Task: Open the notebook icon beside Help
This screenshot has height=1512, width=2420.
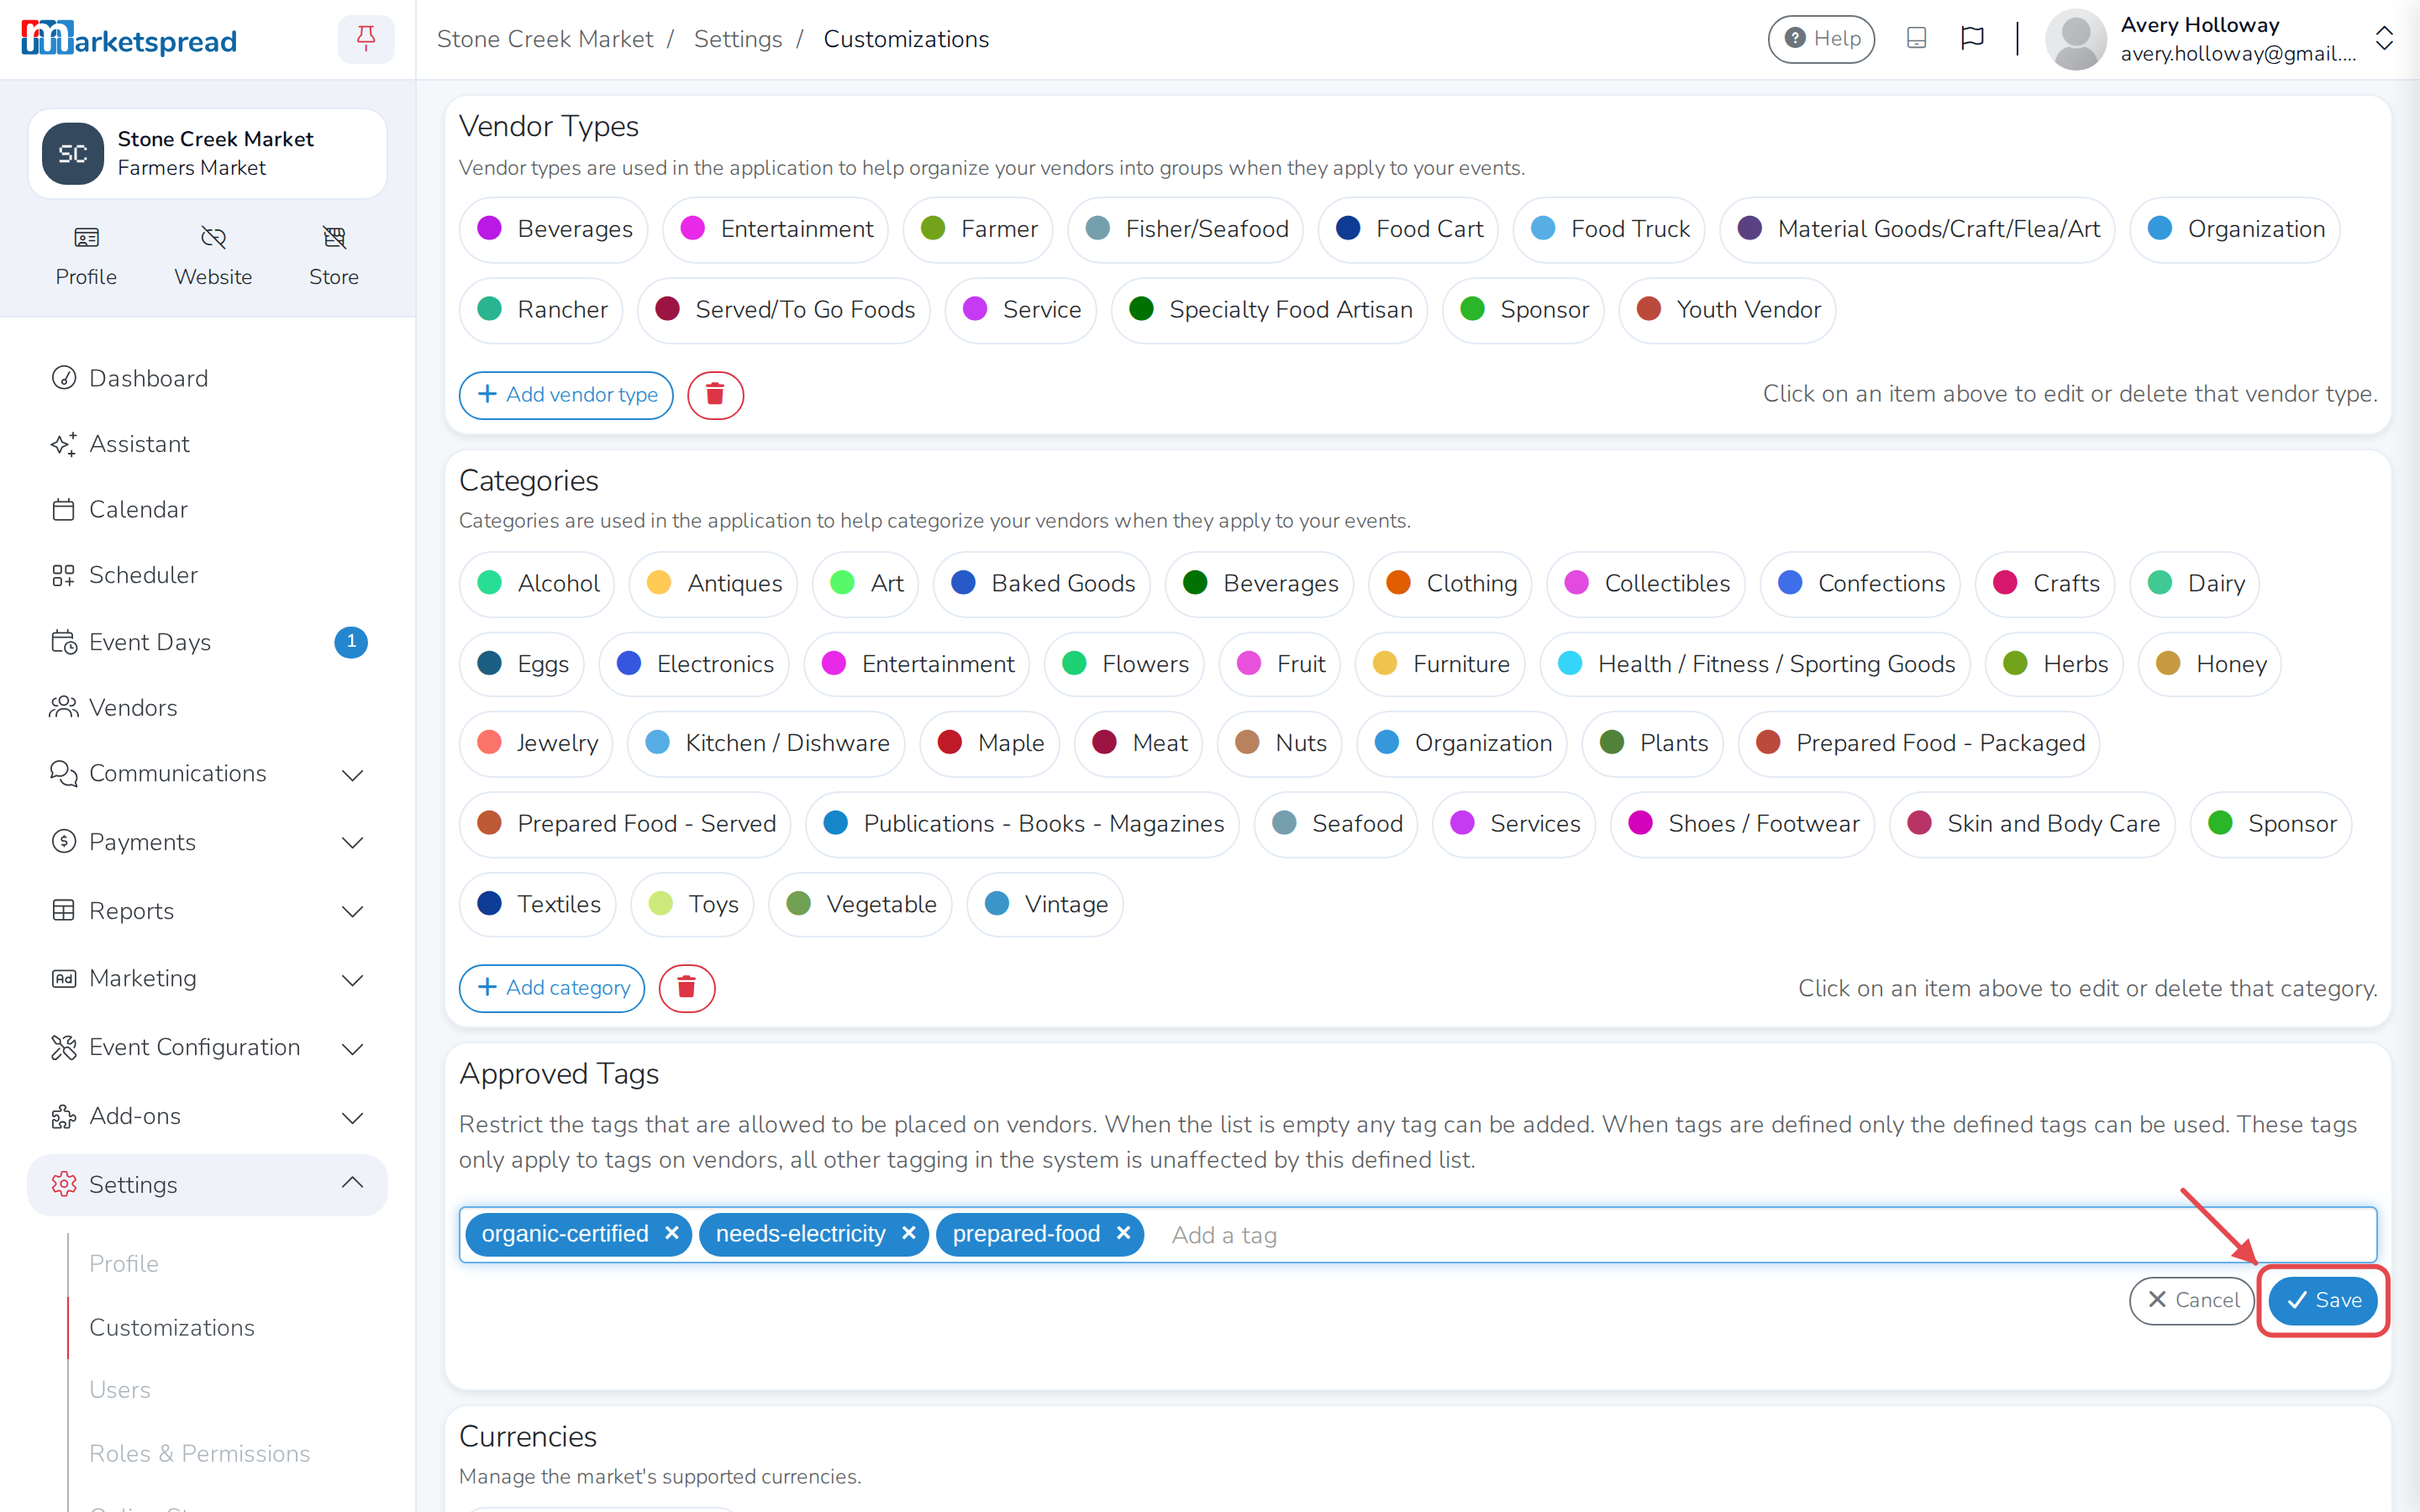Action: point(1916,39)
